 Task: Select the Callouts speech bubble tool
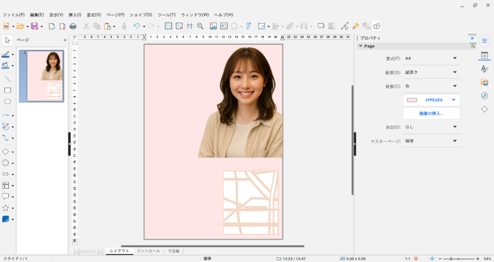pos(5,196)
